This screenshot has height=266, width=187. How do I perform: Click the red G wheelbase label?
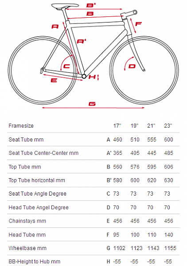pyautogui.click(x=92, y=104)
